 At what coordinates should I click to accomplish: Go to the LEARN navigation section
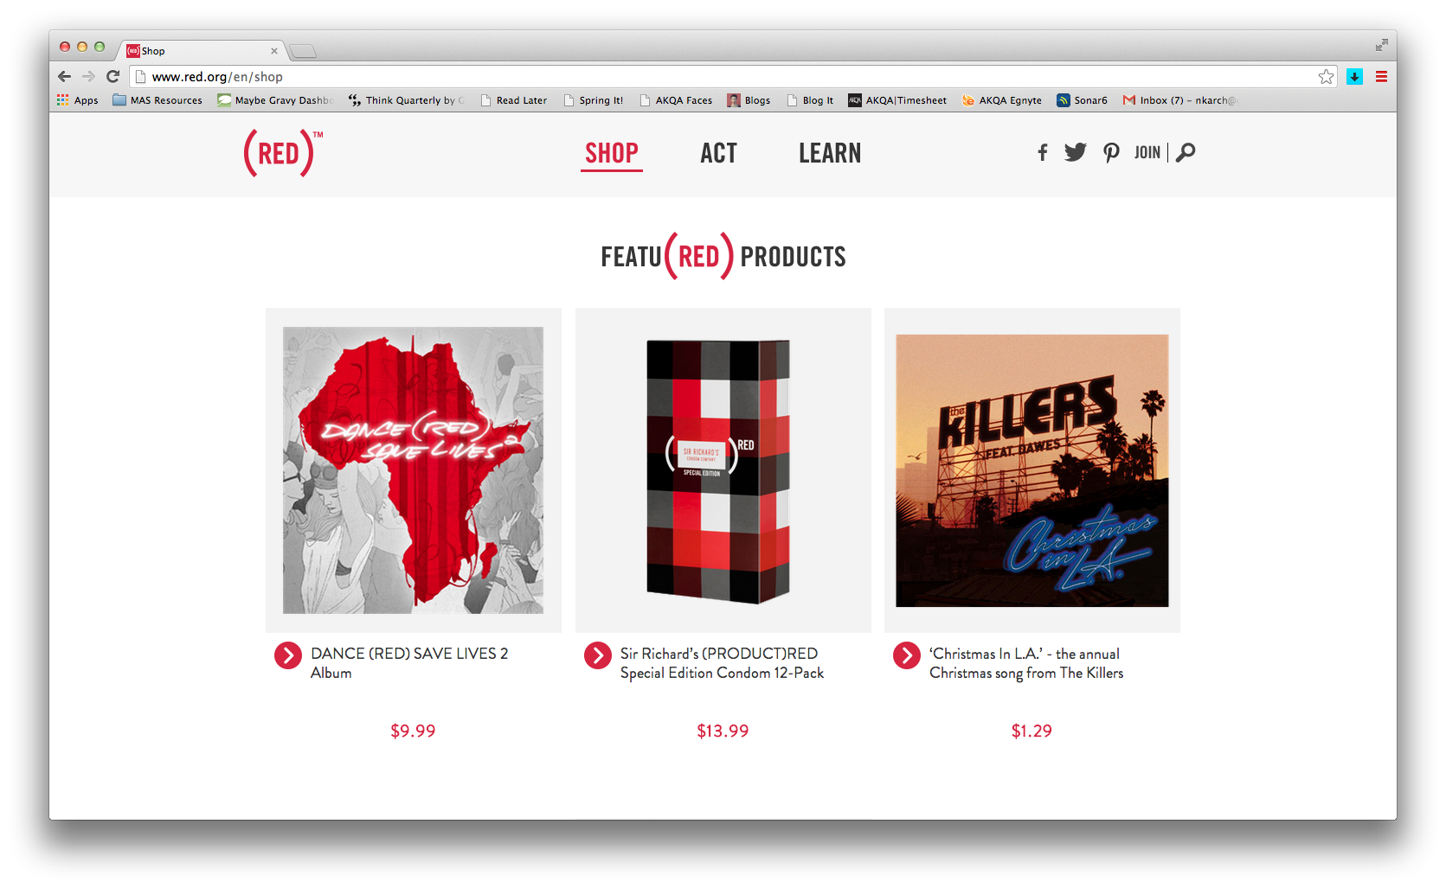tap(830, 154)
